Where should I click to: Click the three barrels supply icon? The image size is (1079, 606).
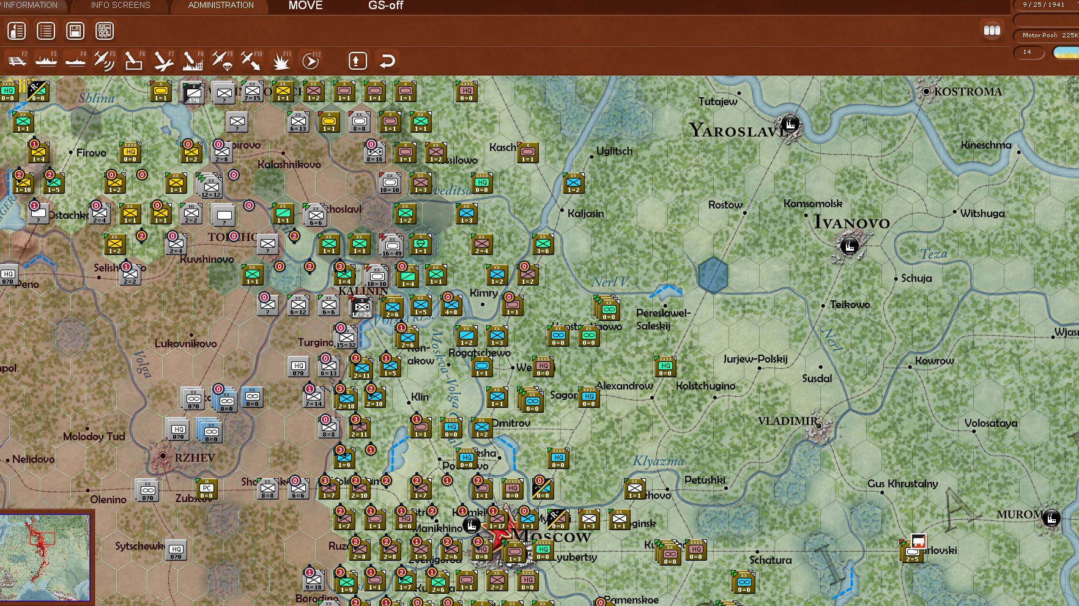992,30
